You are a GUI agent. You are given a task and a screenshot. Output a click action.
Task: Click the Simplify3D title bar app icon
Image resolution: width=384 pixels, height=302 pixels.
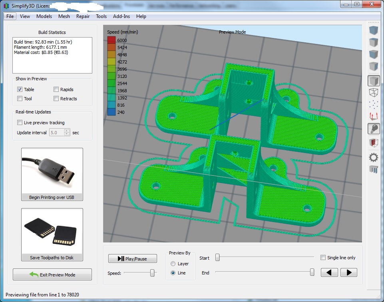click(6, 6)
